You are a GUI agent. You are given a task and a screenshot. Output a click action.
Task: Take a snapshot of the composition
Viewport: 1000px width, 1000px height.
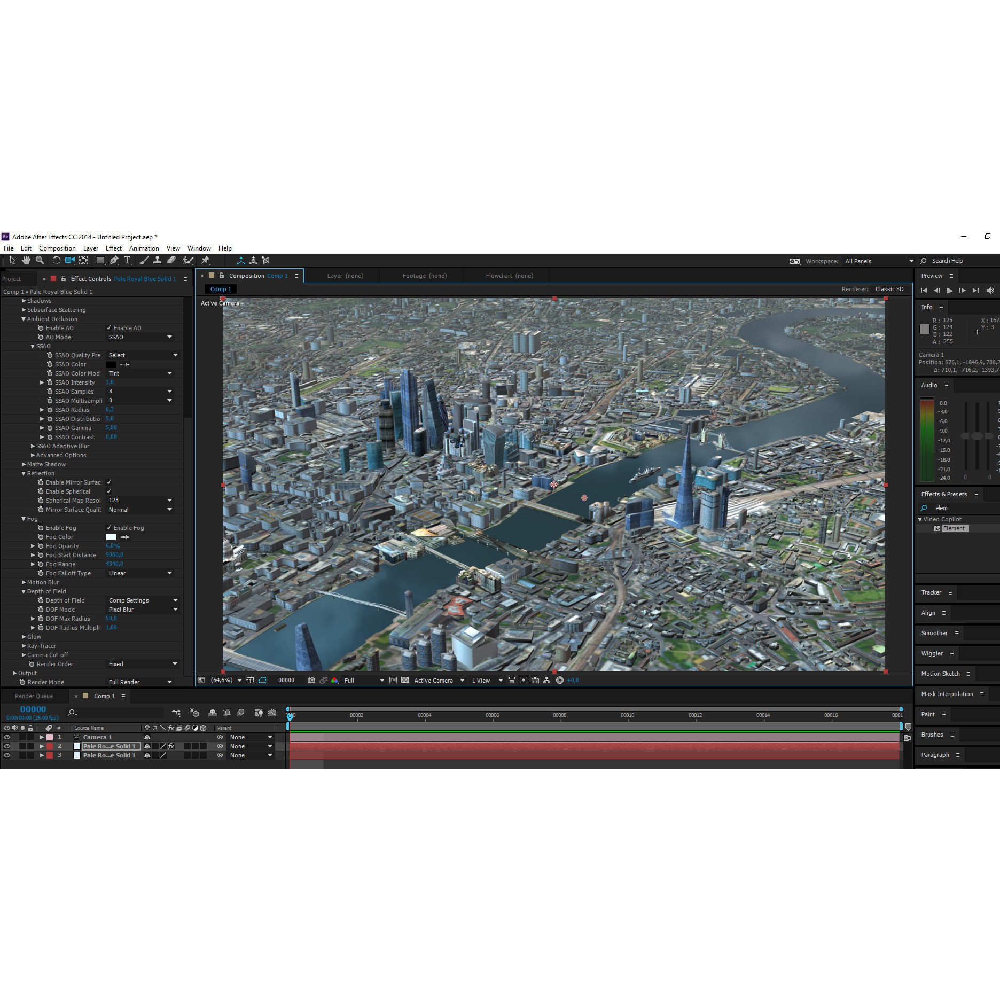(x=311, y=680)
